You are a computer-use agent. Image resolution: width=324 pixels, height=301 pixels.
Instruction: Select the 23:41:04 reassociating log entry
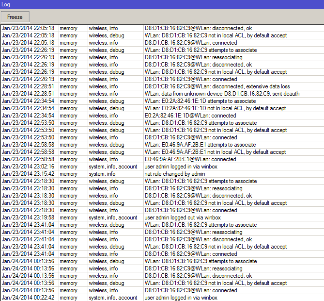[x=193, y=232]
